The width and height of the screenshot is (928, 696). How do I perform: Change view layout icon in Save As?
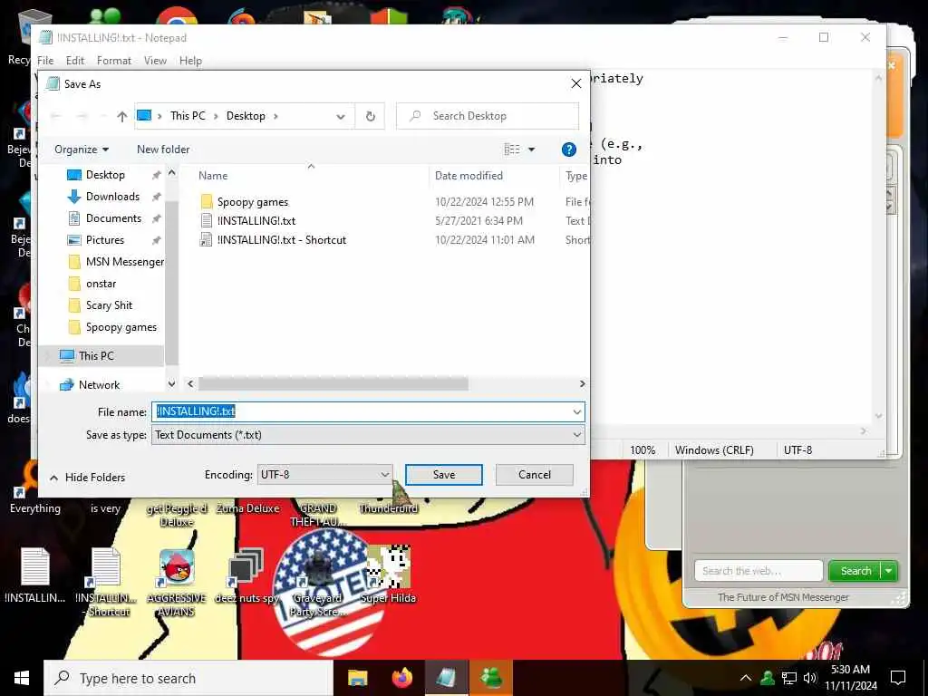pos(512,150)
